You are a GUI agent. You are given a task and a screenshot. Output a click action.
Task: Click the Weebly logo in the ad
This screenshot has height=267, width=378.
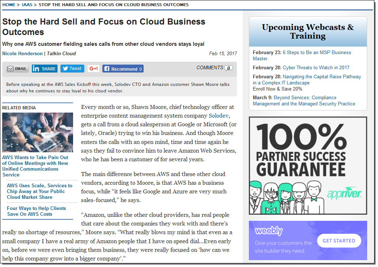click(268, 231)
